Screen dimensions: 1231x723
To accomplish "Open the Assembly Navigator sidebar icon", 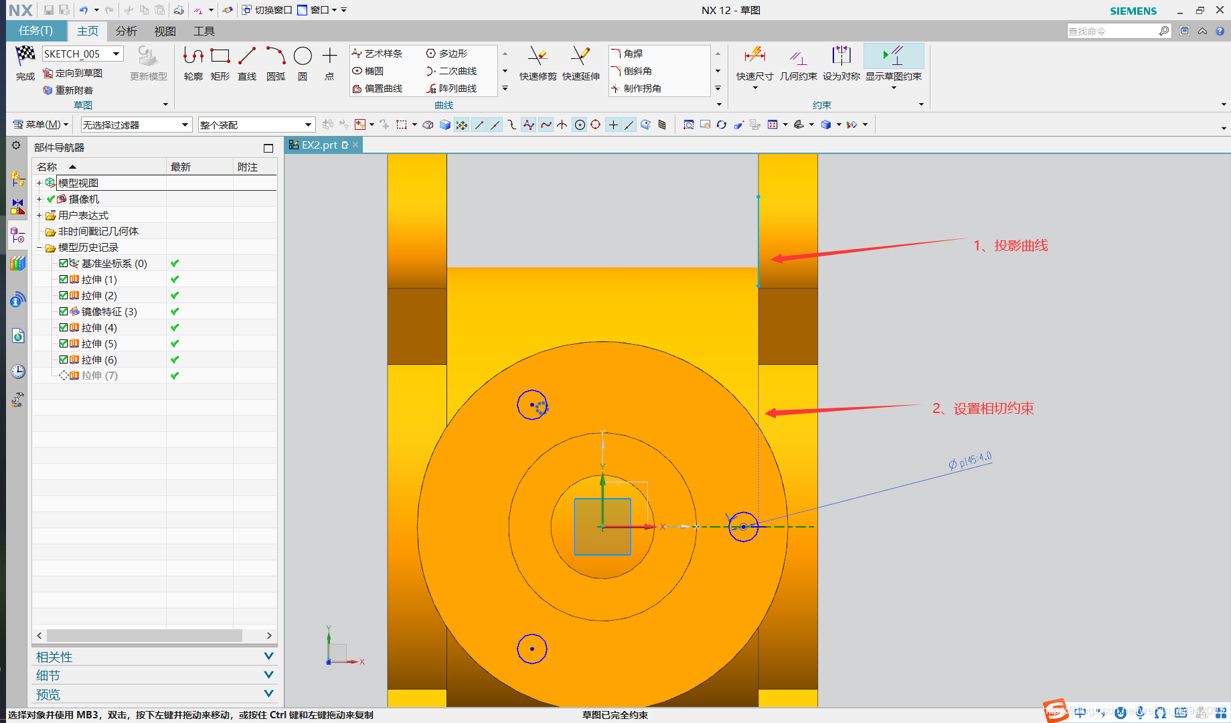I will pos(17,179).
